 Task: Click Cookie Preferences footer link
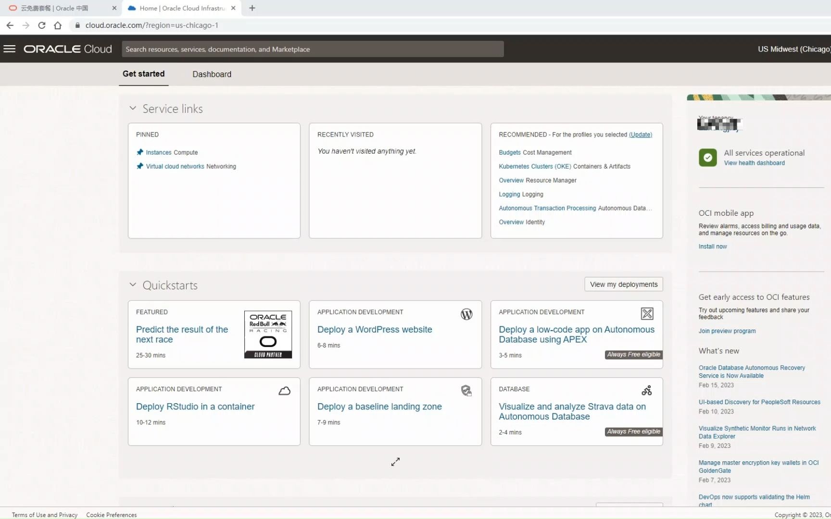coord(112,515)
